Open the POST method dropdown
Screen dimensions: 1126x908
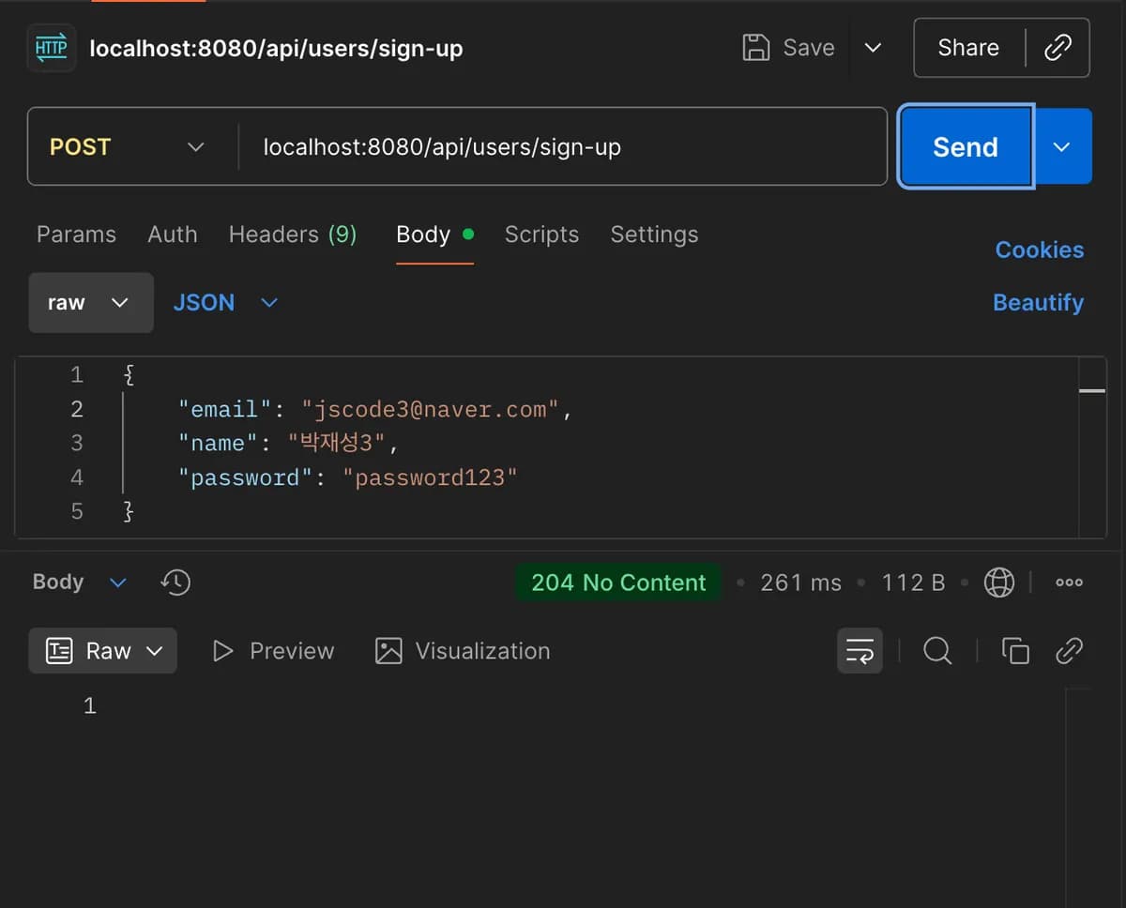pyautogui.click(x=127, y=147)
